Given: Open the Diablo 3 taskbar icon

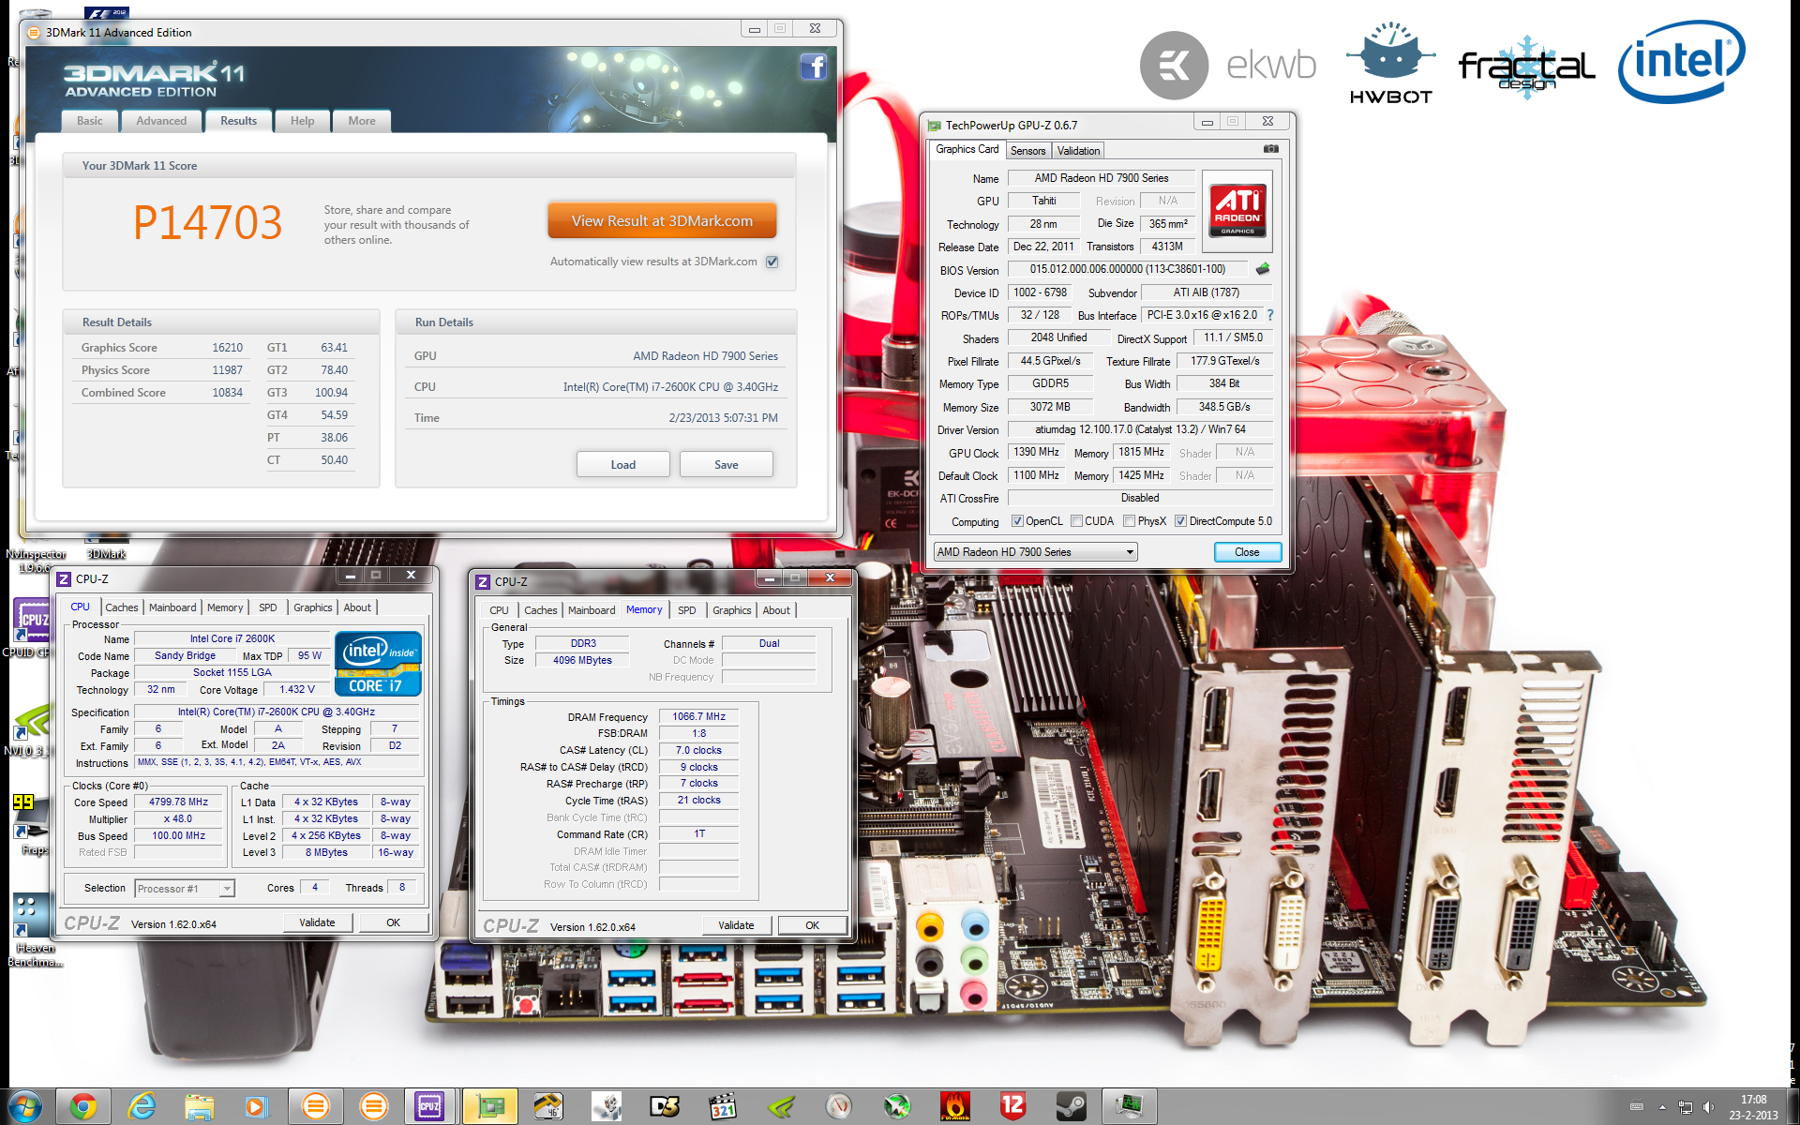Looking at the screenshot, I should 664,1107.
